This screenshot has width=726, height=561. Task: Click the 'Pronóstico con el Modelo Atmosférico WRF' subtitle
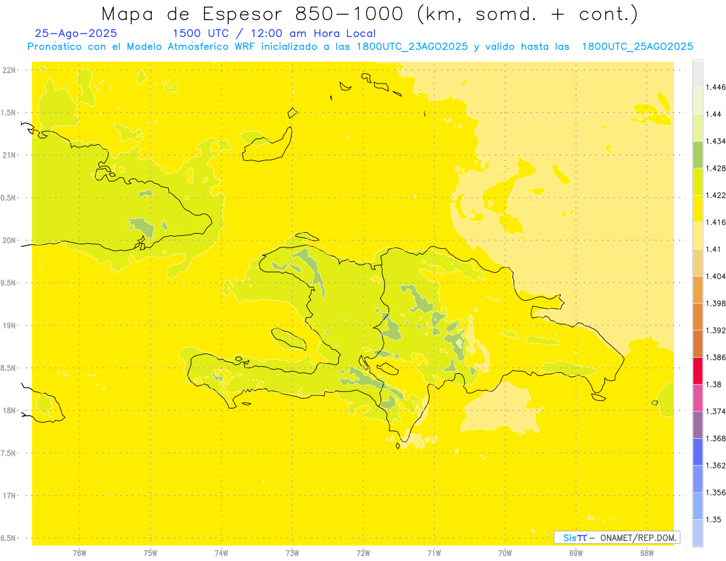tap(142, 47)
